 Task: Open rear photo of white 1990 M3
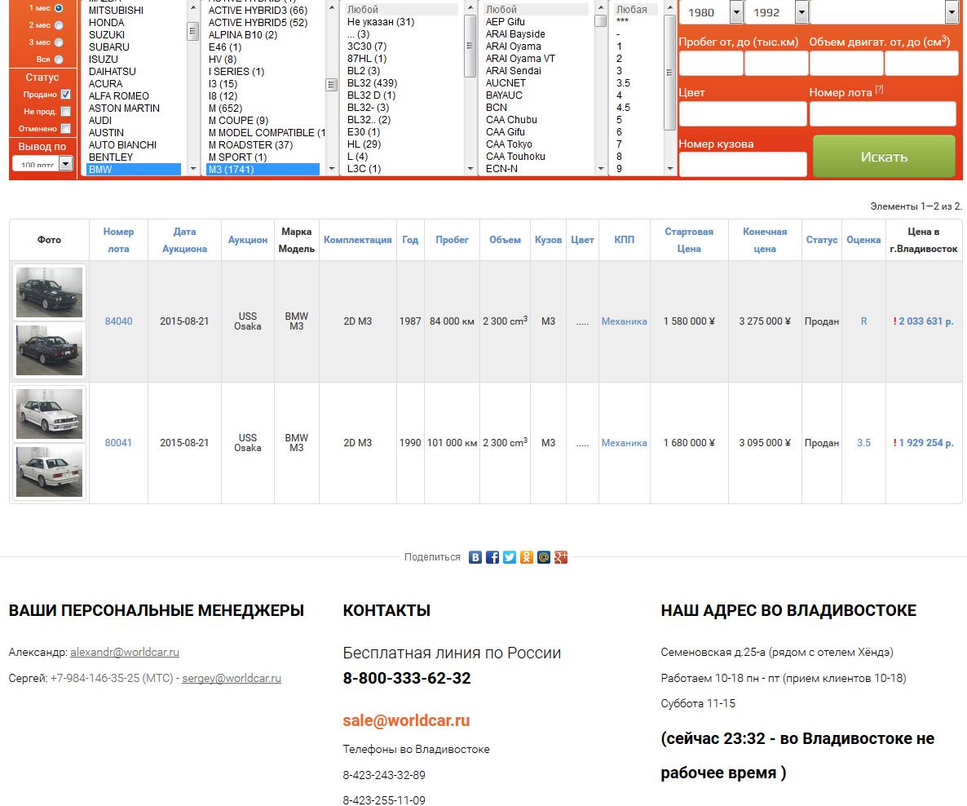(x=50, y=472)
